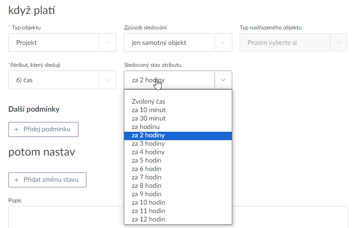Open the Atribut, který sleduji dropdown arrow
Viewport: 357px width, 228px height.
point(107,80)
